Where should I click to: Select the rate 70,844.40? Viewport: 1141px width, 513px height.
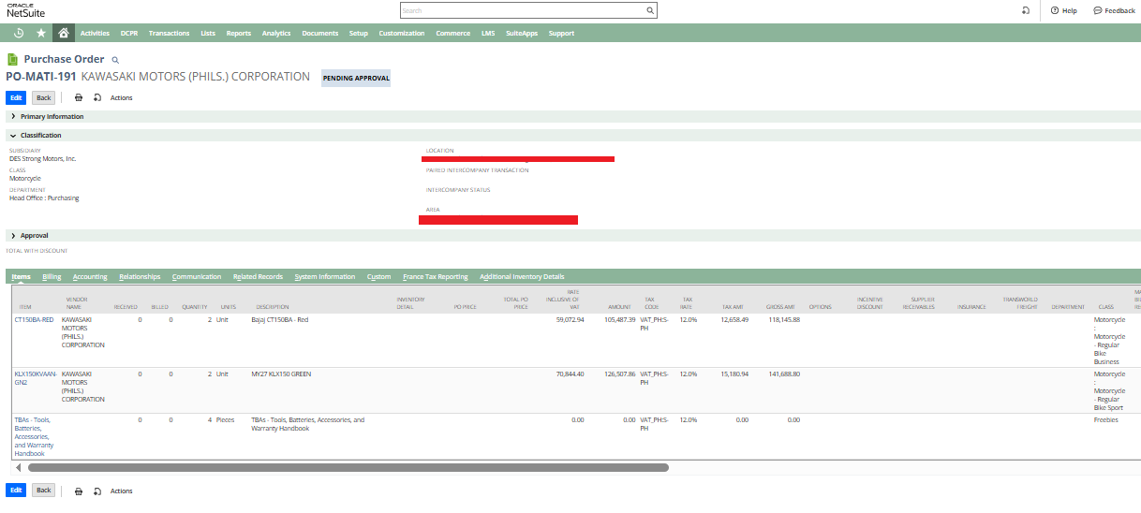tap(570, 374)
